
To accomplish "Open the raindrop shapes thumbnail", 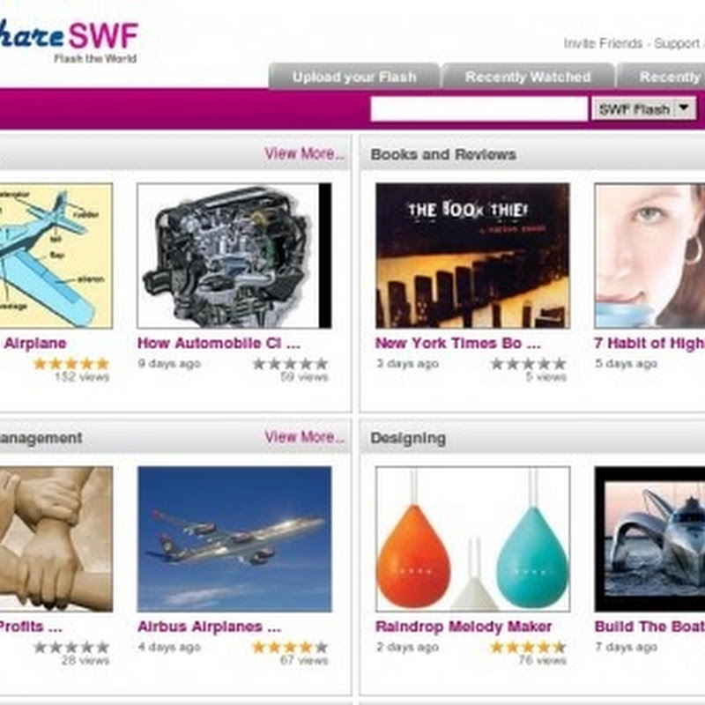I will [472, 539].
